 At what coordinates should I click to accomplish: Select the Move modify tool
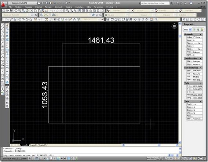pyautogui.click(x=7, y=43)
